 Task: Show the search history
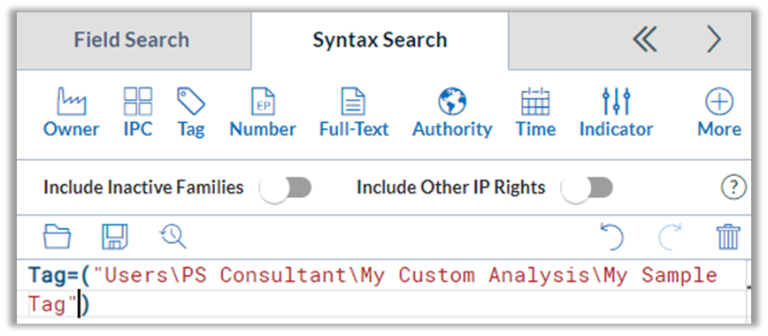[173, 237]
